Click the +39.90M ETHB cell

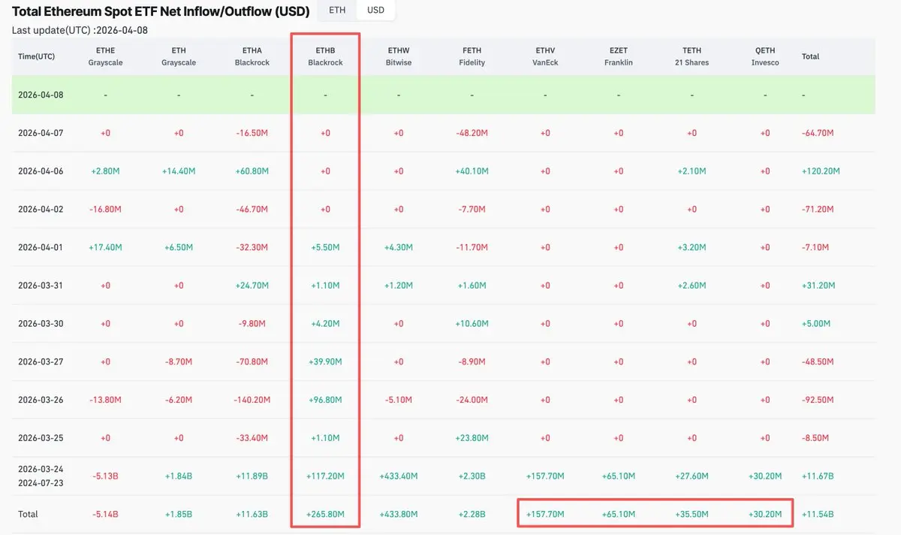tap(325, 361)
